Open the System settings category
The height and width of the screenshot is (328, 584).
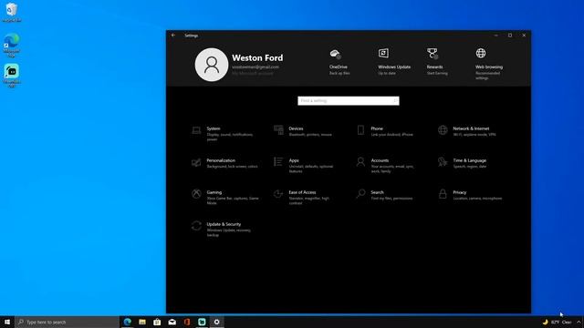[224, 134]
